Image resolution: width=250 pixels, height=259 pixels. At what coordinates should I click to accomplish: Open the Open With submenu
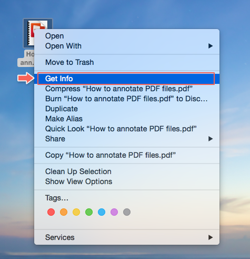127,46
